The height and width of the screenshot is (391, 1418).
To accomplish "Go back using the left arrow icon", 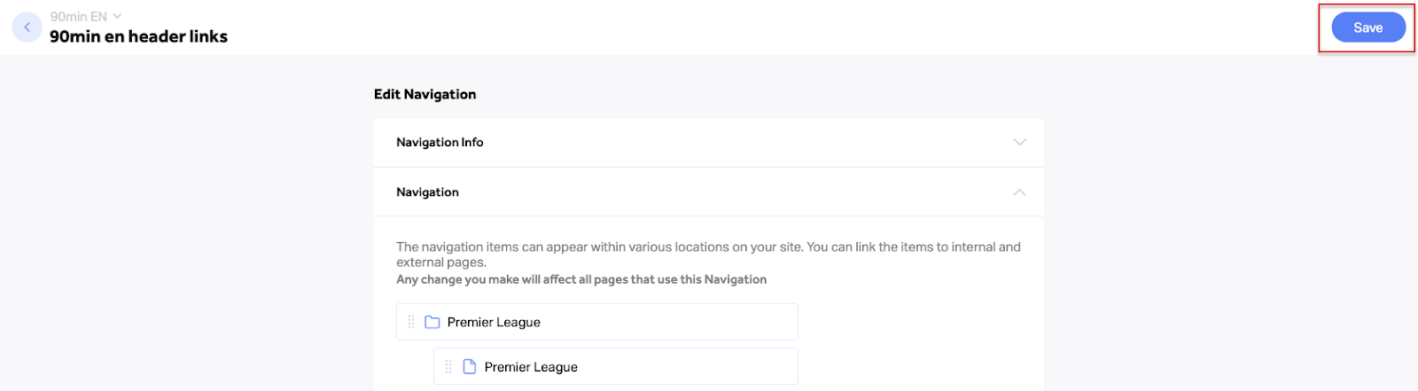I will pos(27,27).
